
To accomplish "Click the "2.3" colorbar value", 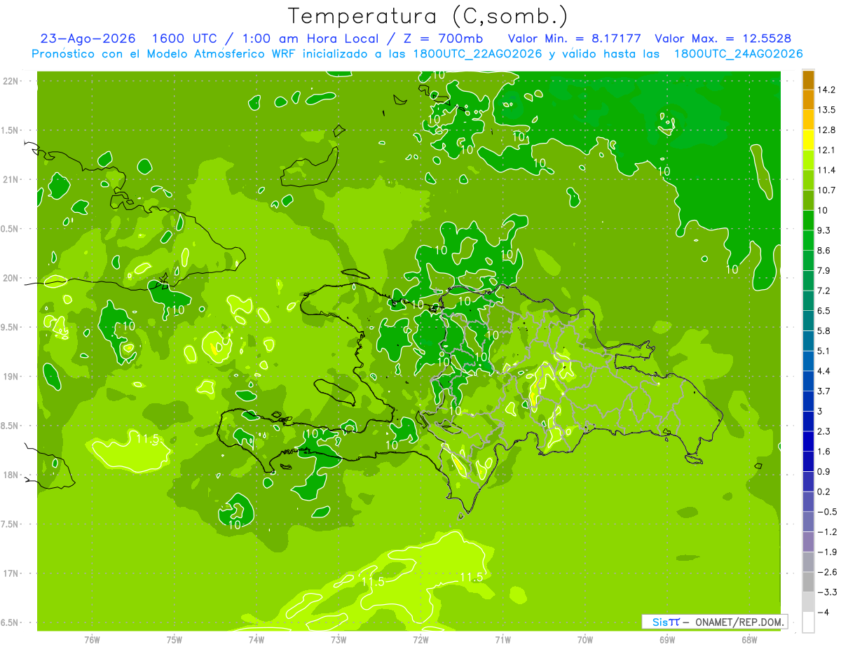I will 824,431.
